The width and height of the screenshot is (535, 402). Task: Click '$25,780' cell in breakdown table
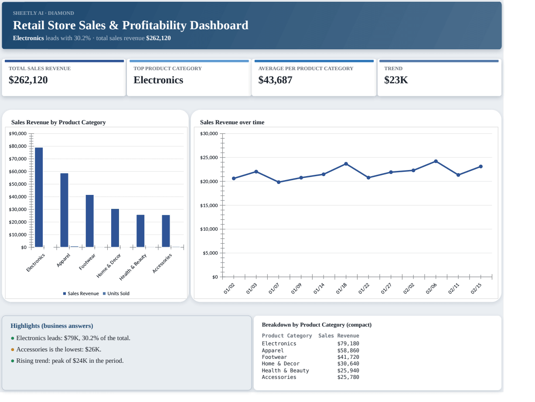coord(348,377)
